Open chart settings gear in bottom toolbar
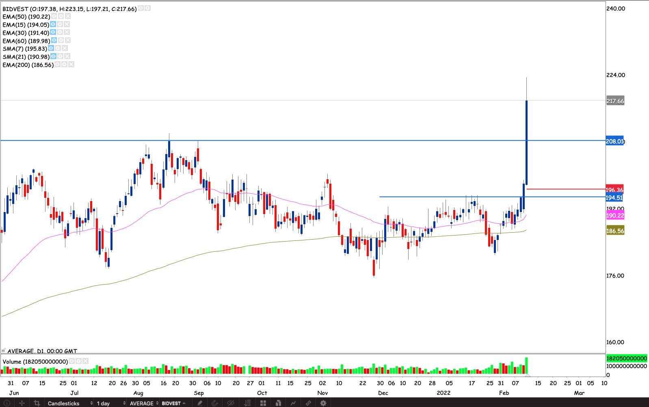This screenshot has height=407, width=649. click(323, 403)
